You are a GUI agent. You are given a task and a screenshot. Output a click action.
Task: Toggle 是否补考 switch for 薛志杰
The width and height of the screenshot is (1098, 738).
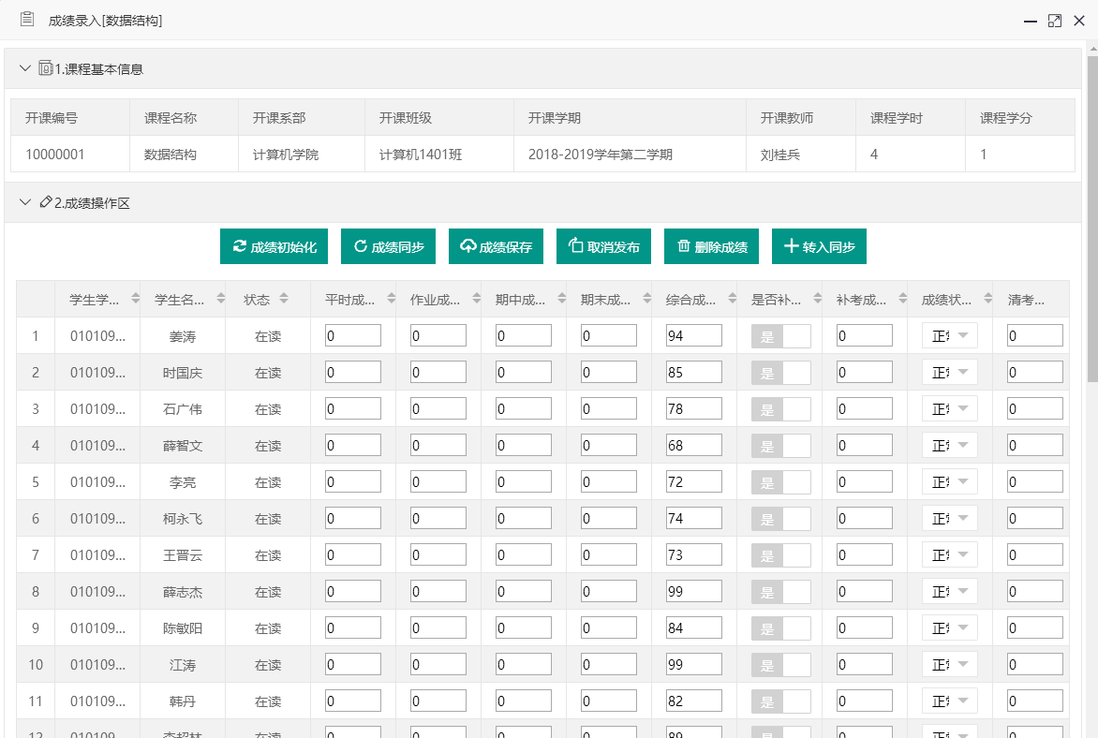(x=780, y=592)
